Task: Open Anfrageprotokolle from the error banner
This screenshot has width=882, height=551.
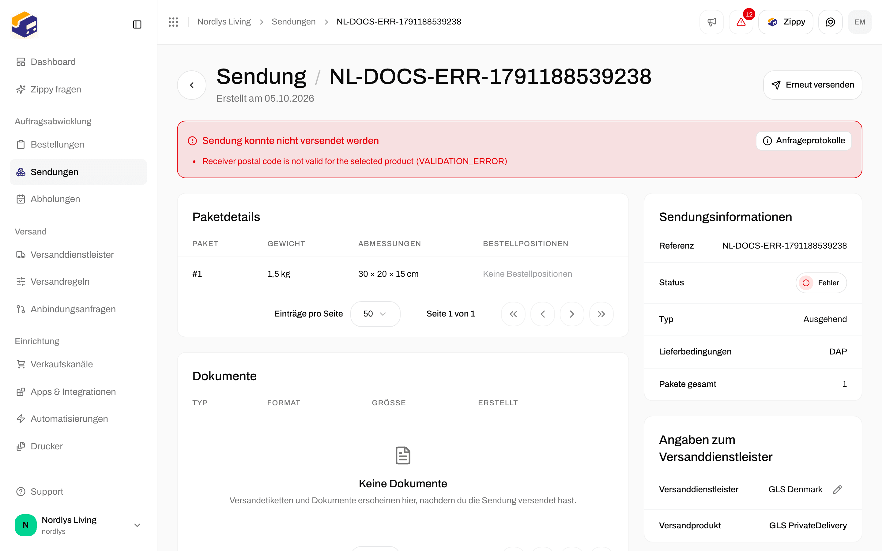Action: [804, 141]
